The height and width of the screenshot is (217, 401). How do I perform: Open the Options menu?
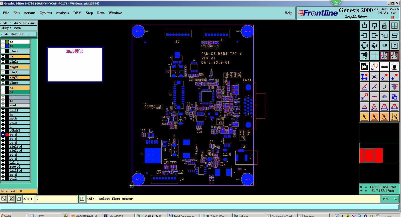pos(46,13)
